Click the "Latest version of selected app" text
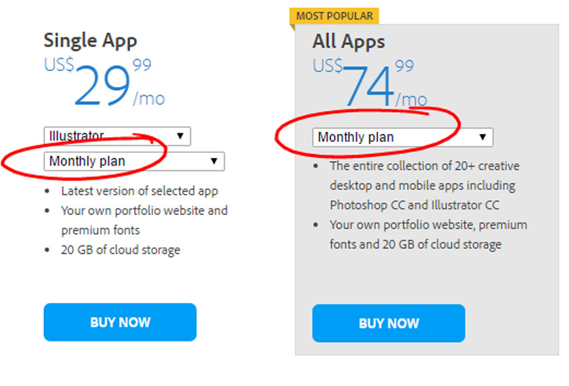Screen dimensions: 569x386 140,191
